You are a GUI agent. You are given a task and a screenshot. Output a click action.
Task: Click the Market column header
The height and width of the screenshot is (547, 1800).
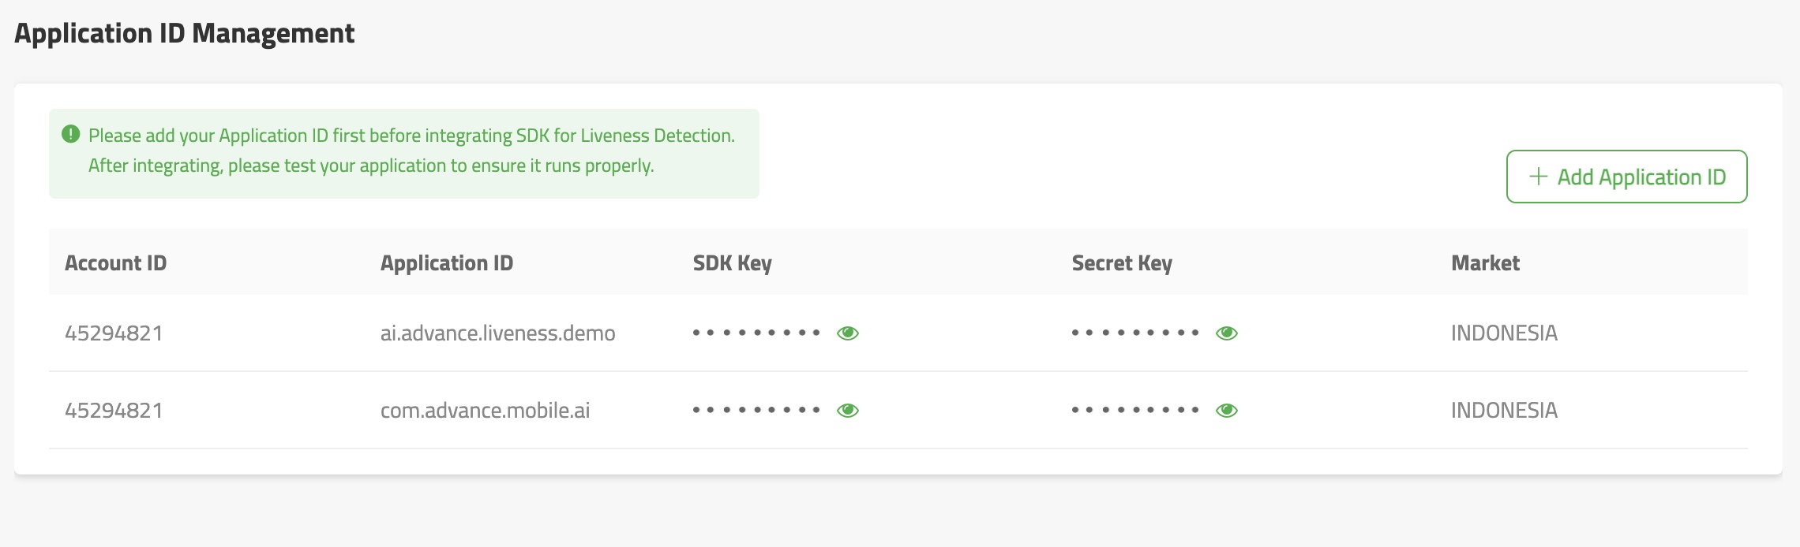point(1485,262)
